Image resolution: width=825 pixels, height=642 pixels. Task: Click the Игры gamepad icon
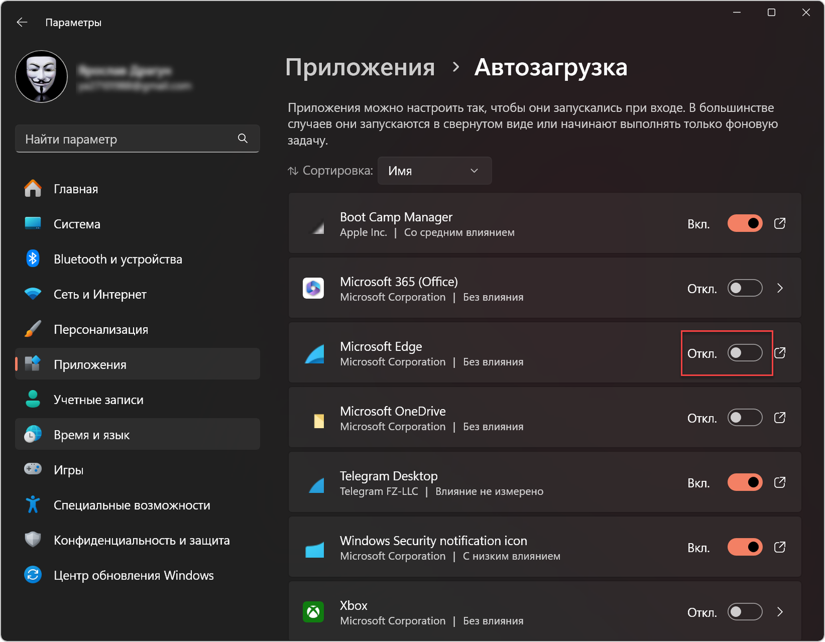pos(33,469)
